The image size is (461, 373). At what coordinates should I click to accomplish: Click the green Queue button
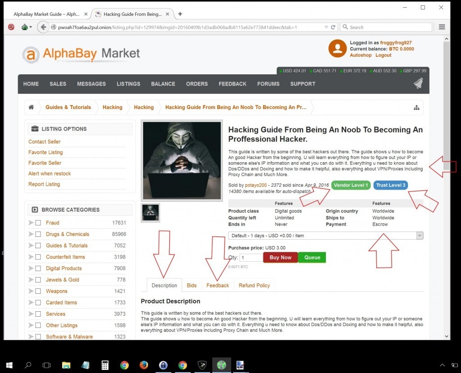pyautogui.click(x=312, y=257)
